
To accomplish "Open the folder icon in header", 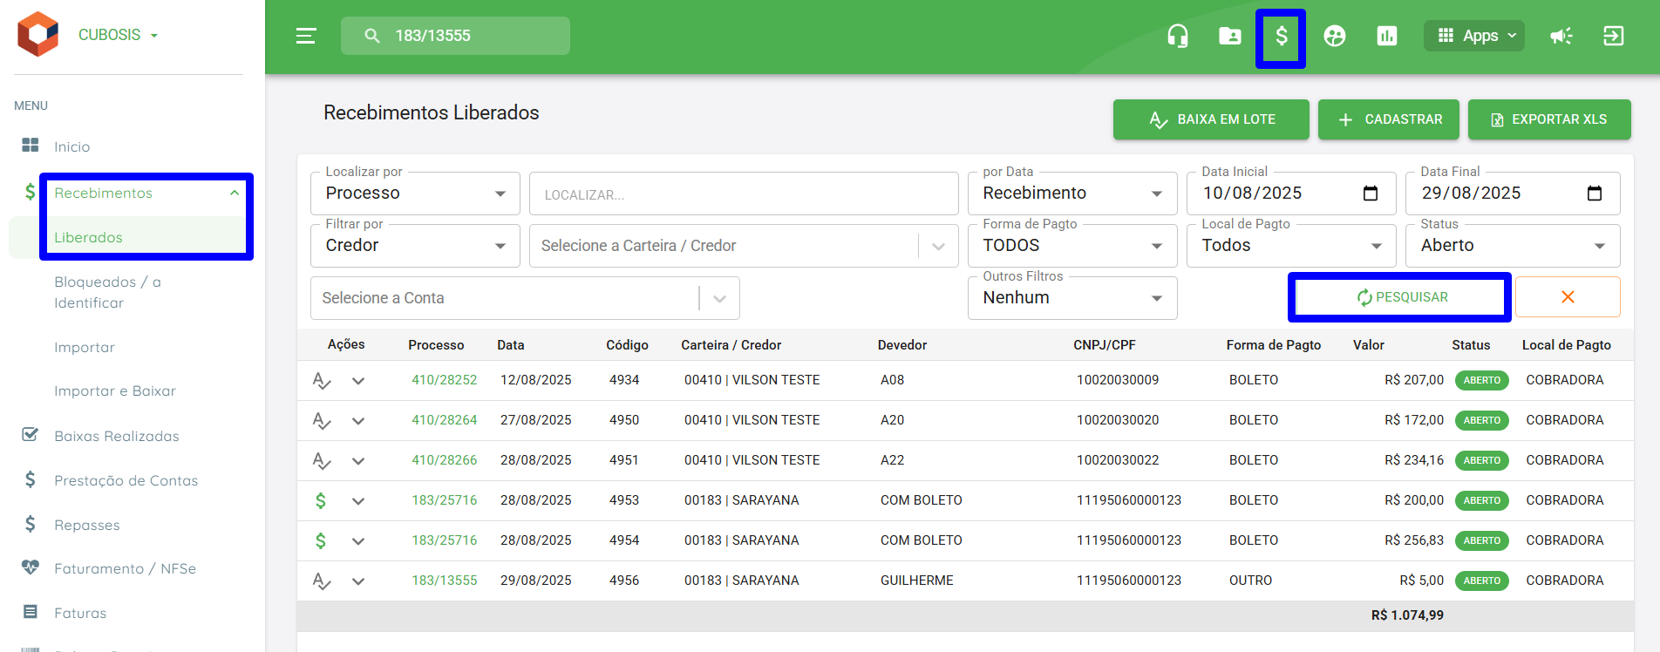I will coord(1230,36).
